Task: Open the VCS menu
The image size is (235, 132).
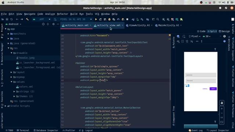Action: [x=97, y=14]
